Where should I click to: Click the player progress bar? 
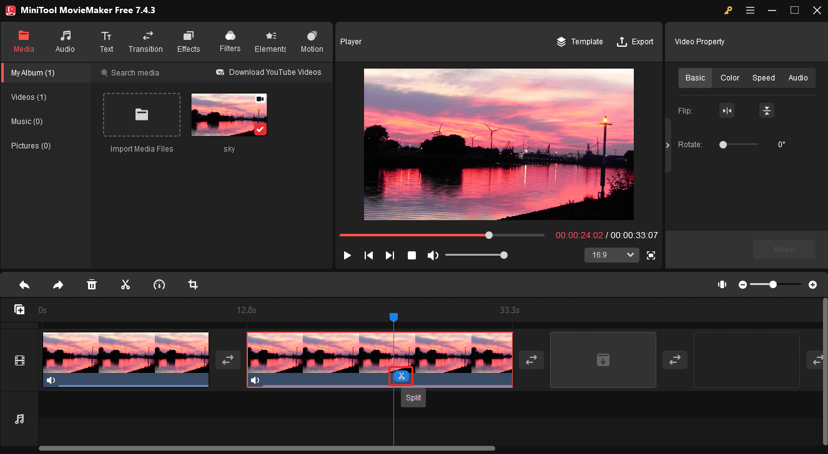442,235
